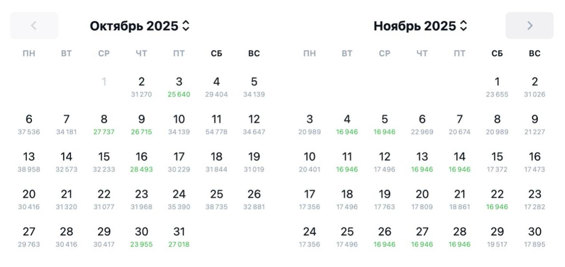The image size is (565, 267).
Task: Go to previous month with left arrow
Action: [34, 25]
